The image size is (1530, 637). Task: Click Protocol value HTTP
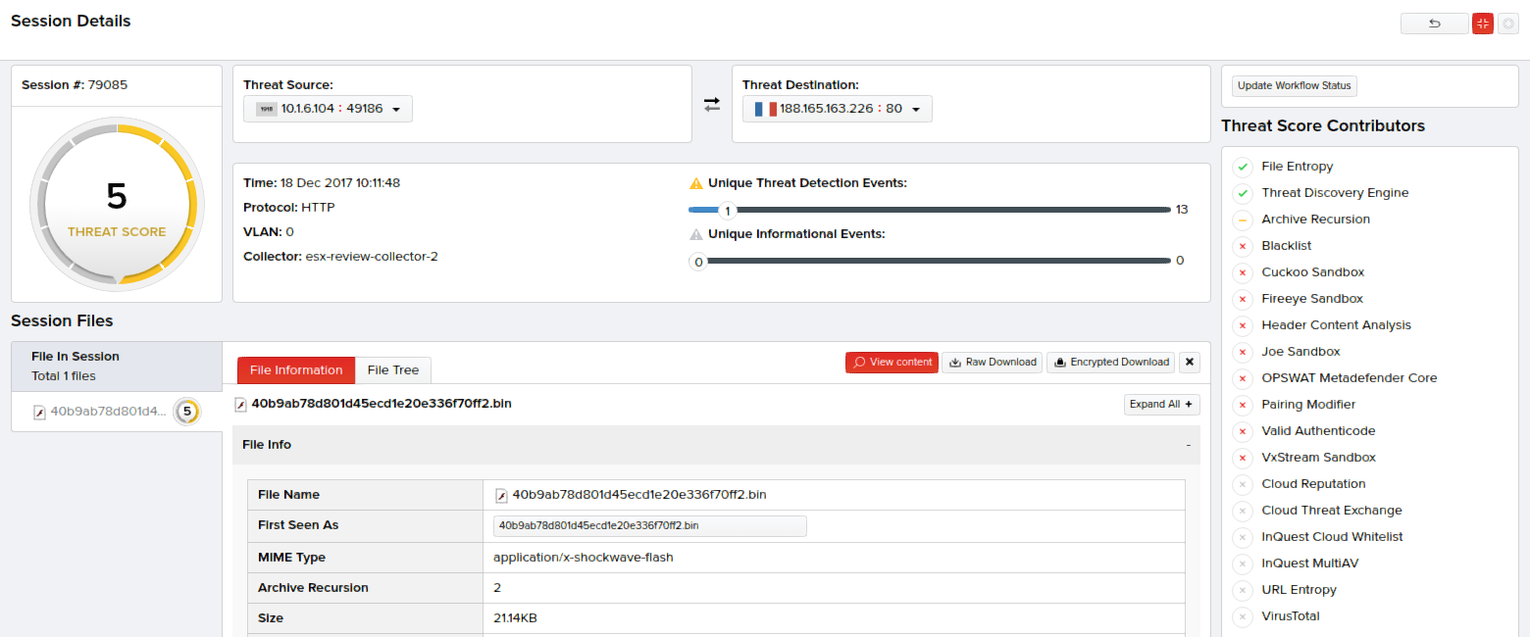tap(319, 208)
